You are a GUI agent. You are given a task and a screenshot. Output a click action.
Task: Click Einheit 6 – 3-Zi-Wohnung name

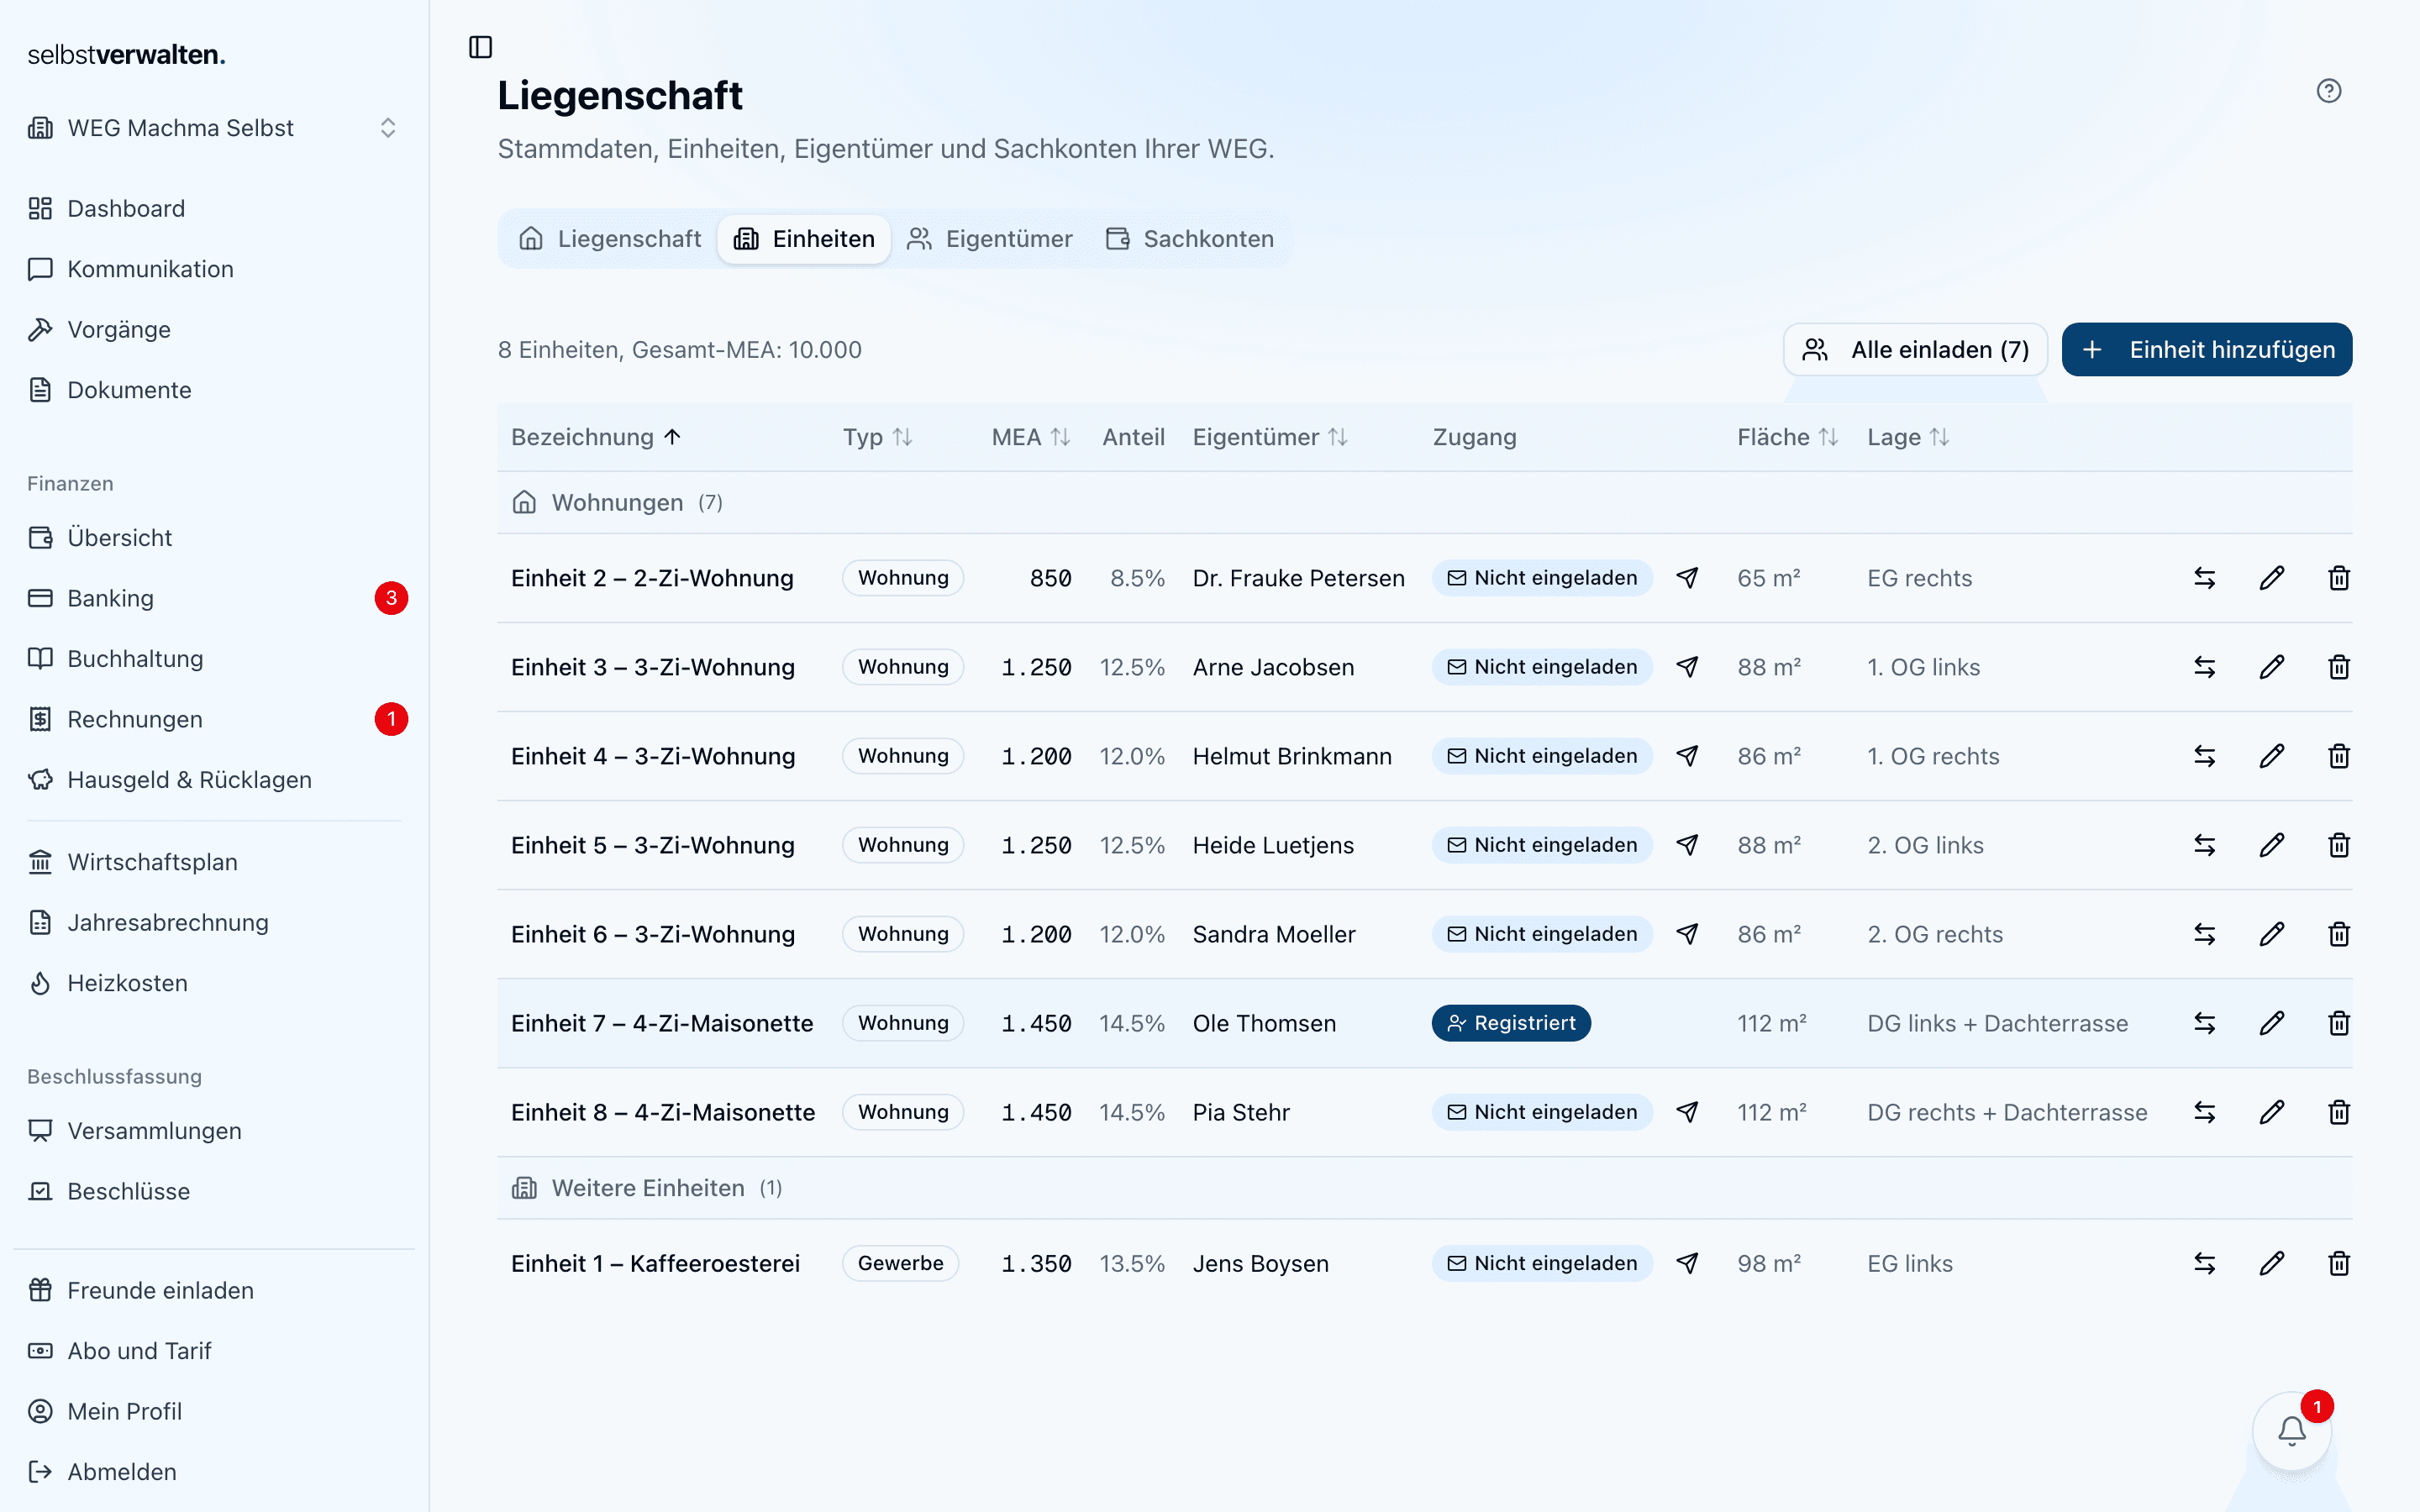click(653, 934)
